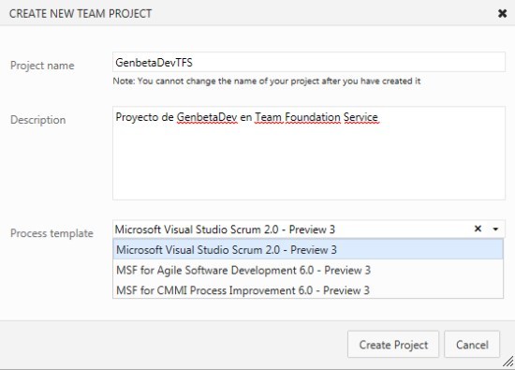
Task: Click the Create Project button
Action: pos(393,345)
